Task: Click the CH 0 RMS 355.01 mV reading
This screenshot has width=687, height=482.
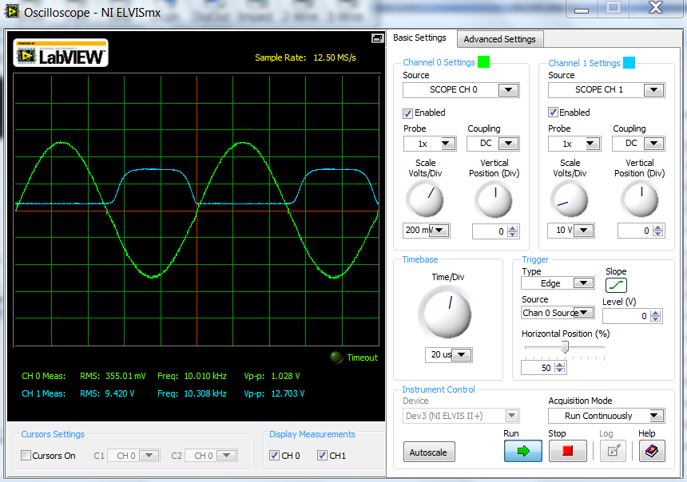Action: [113, 376]
